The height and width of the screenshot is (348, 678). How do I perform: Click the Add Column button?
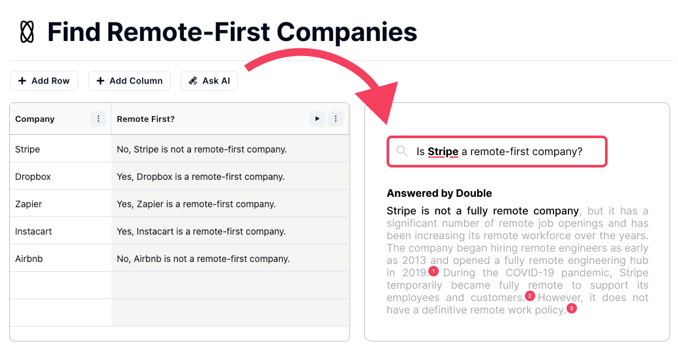129,81
